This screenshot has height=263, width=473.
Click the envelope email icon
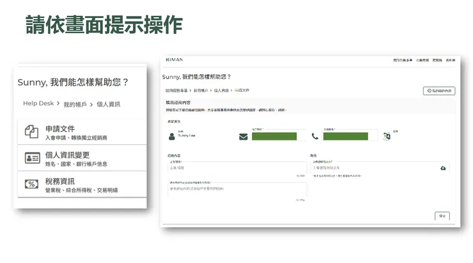tap(243, 137)
